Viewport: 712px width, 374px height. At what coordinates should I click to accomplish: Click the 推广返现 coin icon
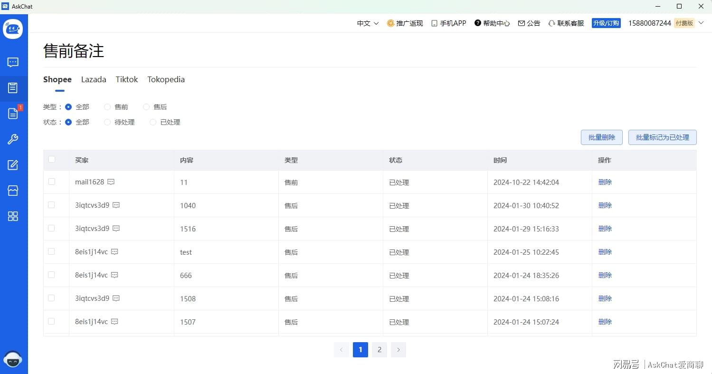pos(390,23)
